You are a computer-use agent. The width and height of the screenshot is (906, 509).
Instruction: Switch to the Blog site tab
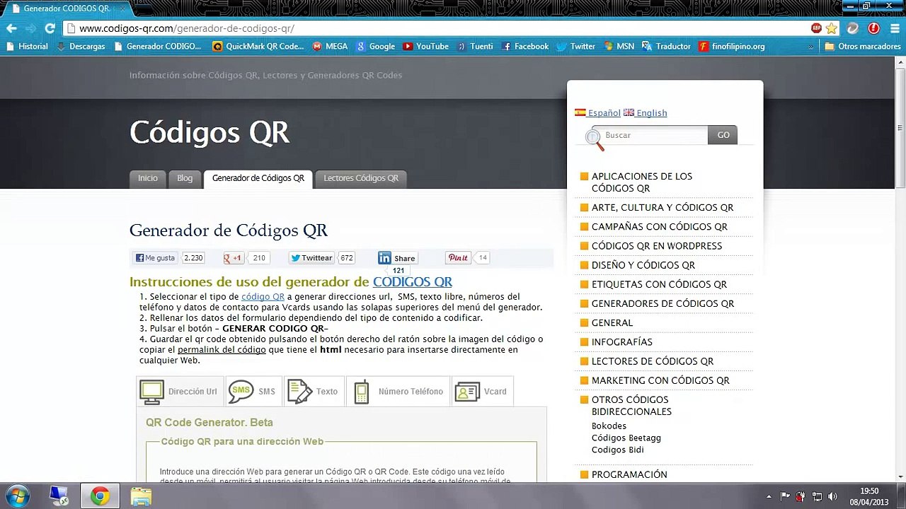[185, 178]
